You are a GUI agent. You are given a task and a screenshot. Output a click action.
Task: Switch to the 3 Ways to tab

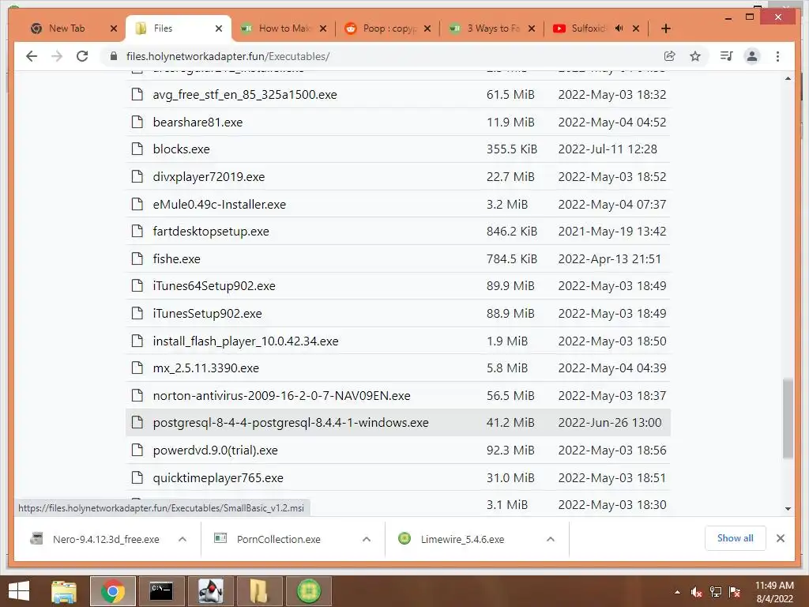pyautogui.click(x=493, y=28)
